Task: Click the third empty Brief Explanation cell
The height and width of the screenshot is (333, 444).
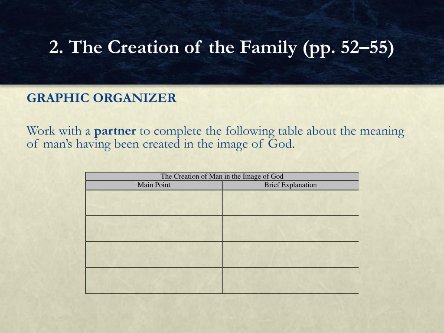Action: pyautogui.click(x=291, y=255)
